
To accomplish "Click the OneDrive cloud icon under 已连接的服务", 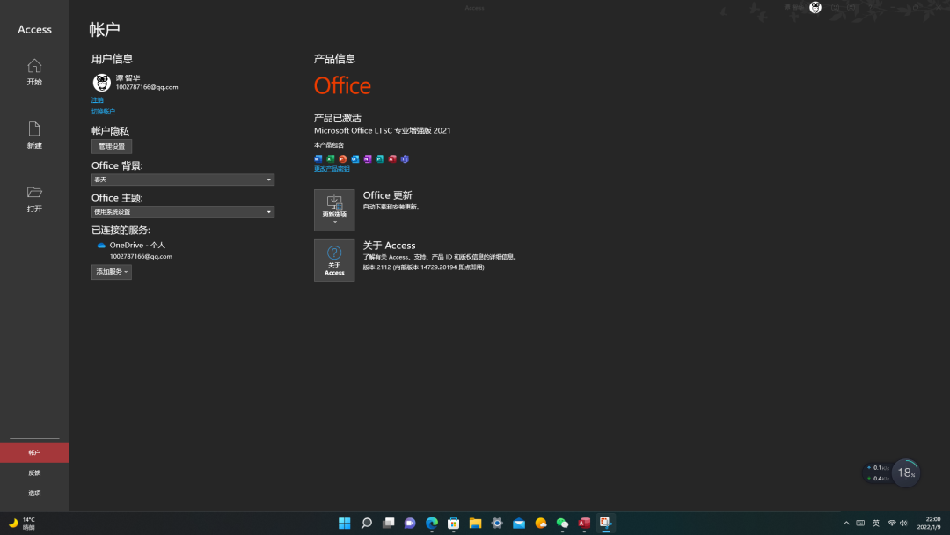I will click(101, 246).
